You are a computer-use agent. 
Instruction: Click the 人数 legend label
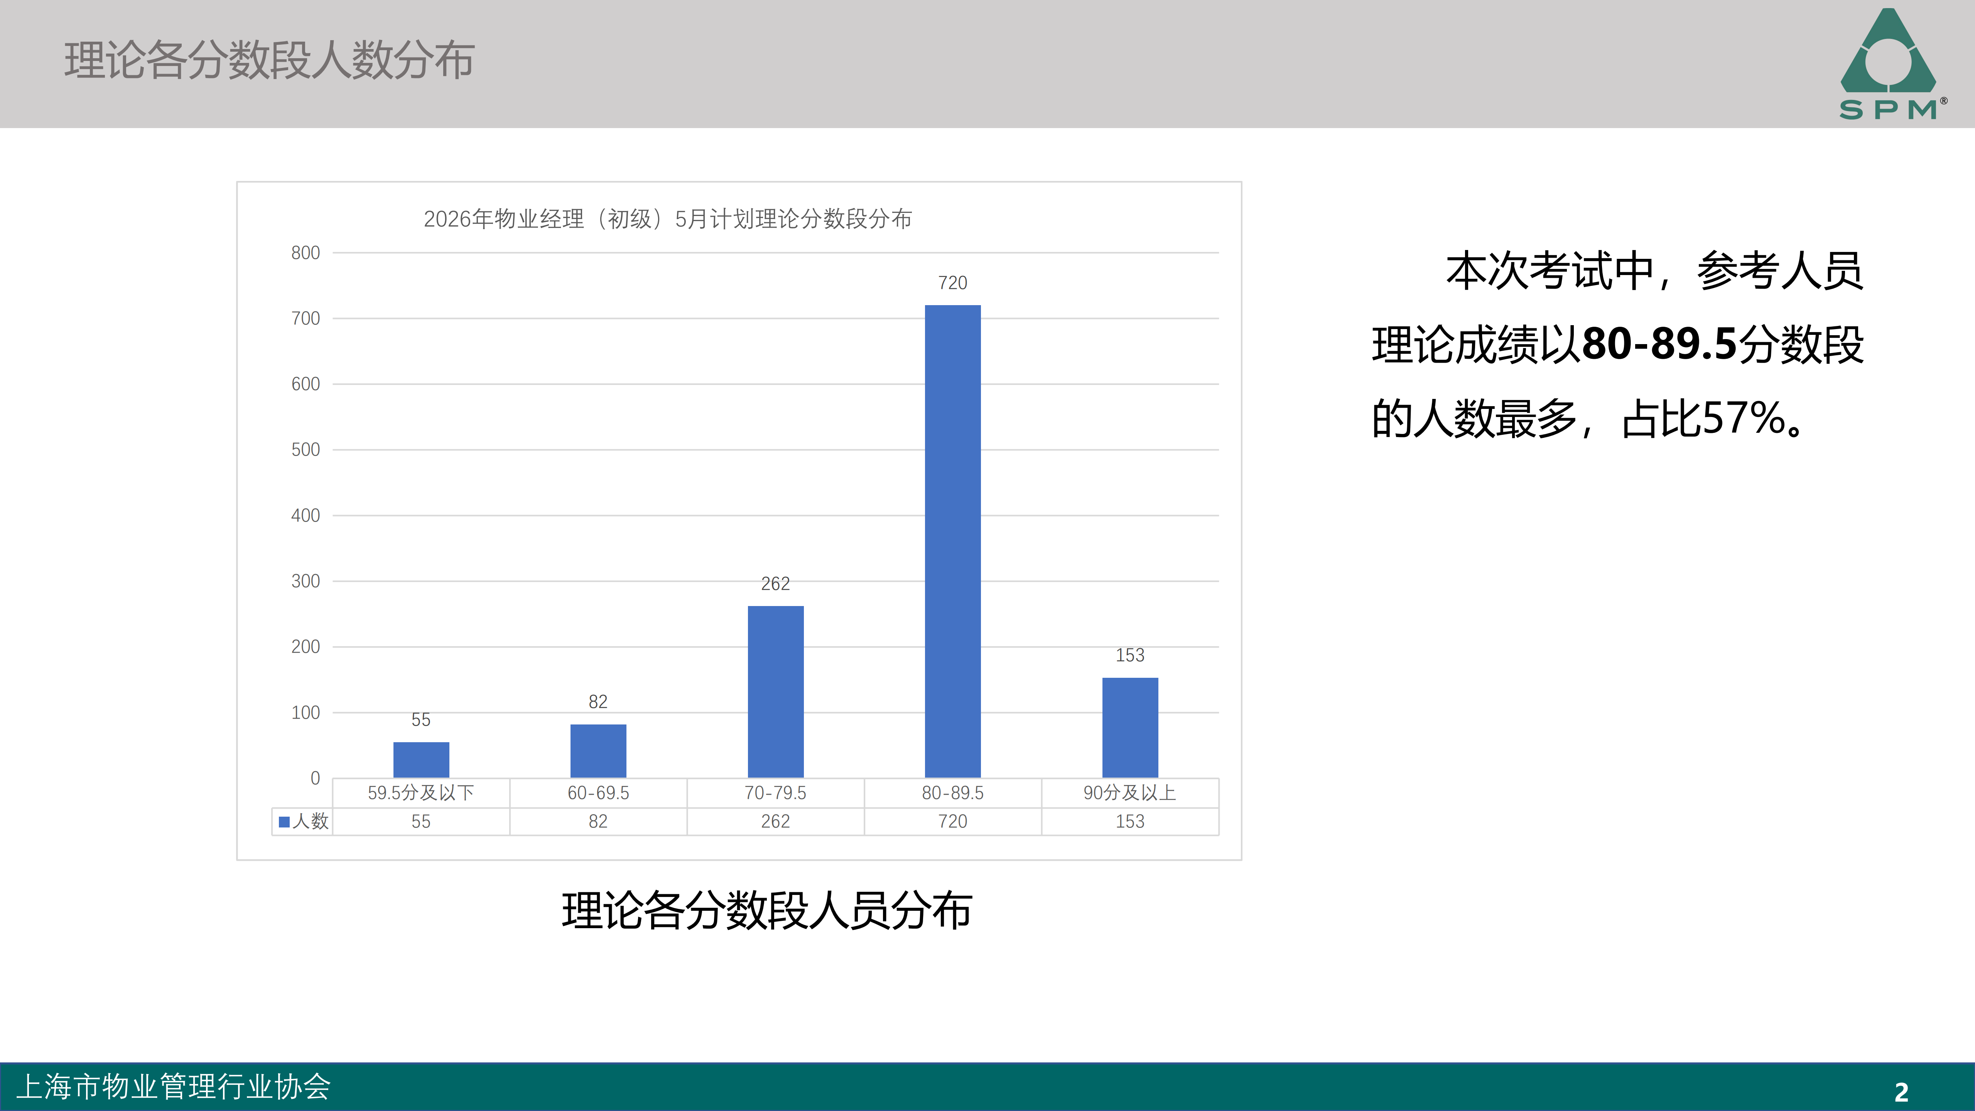[x=311, y=822]
